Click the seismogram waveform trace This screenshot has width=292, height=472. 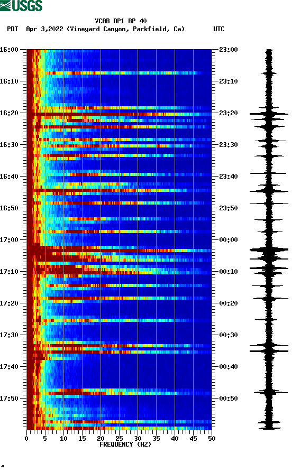(x=269, y=239)
